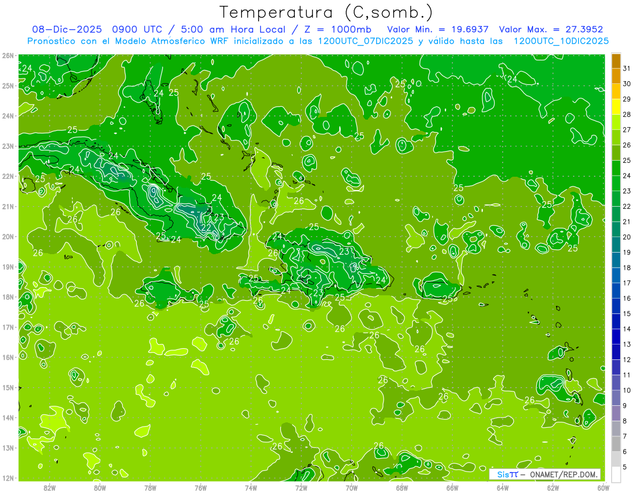
Task: Select the initialization time "1200UTC_07DIC2025"
Action: 365,41
